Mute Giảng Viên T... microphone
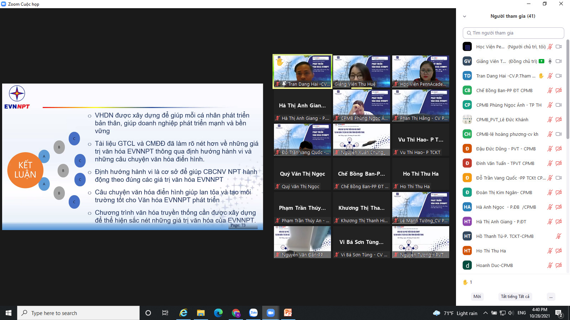 click(550, 61)
